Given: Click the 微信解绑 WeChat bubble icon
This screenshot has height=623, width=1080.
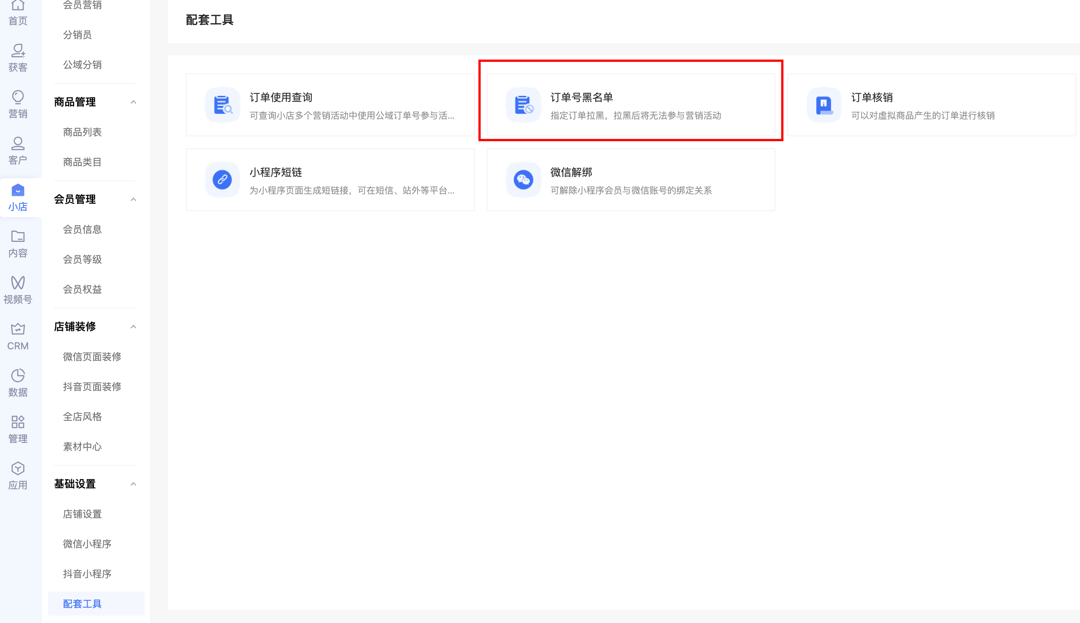Looking at the screenshot, I should tap(523, 180).
